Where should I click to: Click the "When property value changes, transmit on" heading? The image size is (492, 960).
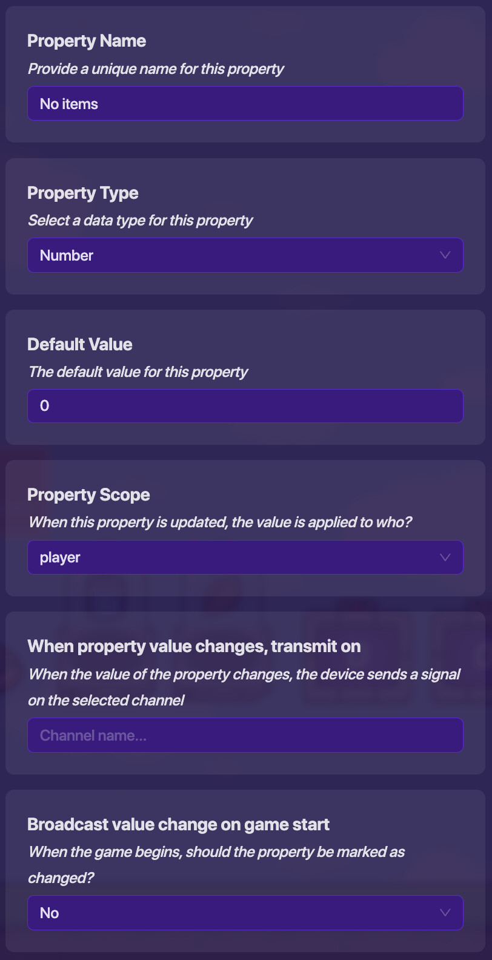(194, 647)
